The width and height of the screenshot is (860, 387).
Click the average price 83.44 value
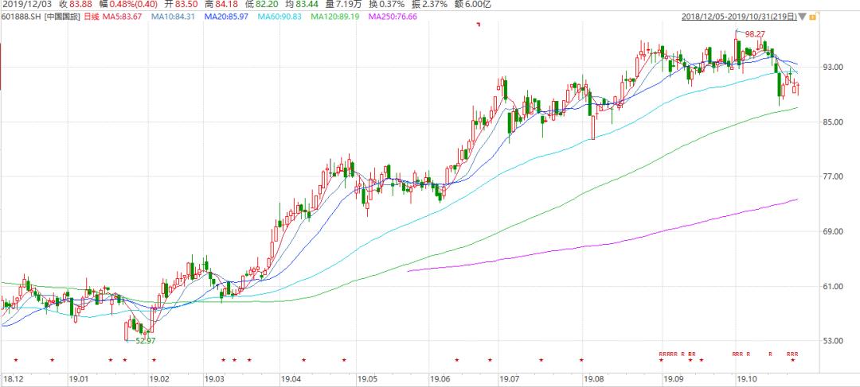tap(307, 5)
